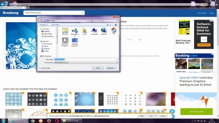Select the user folder icon next to Computer

point(85,31)
